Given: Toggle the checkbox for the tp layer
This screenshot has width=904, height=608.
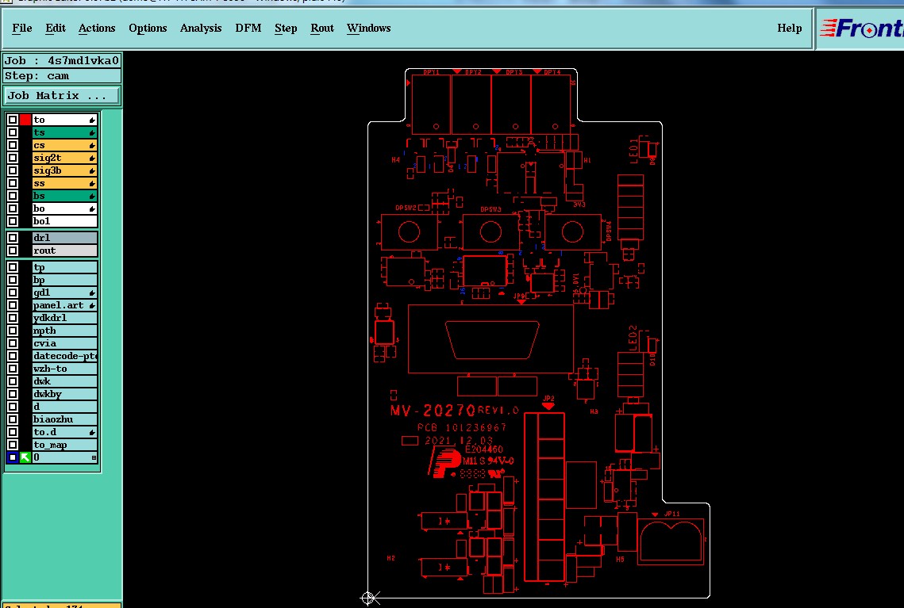Looking at the screenshot, I should (x=13, y=267).
